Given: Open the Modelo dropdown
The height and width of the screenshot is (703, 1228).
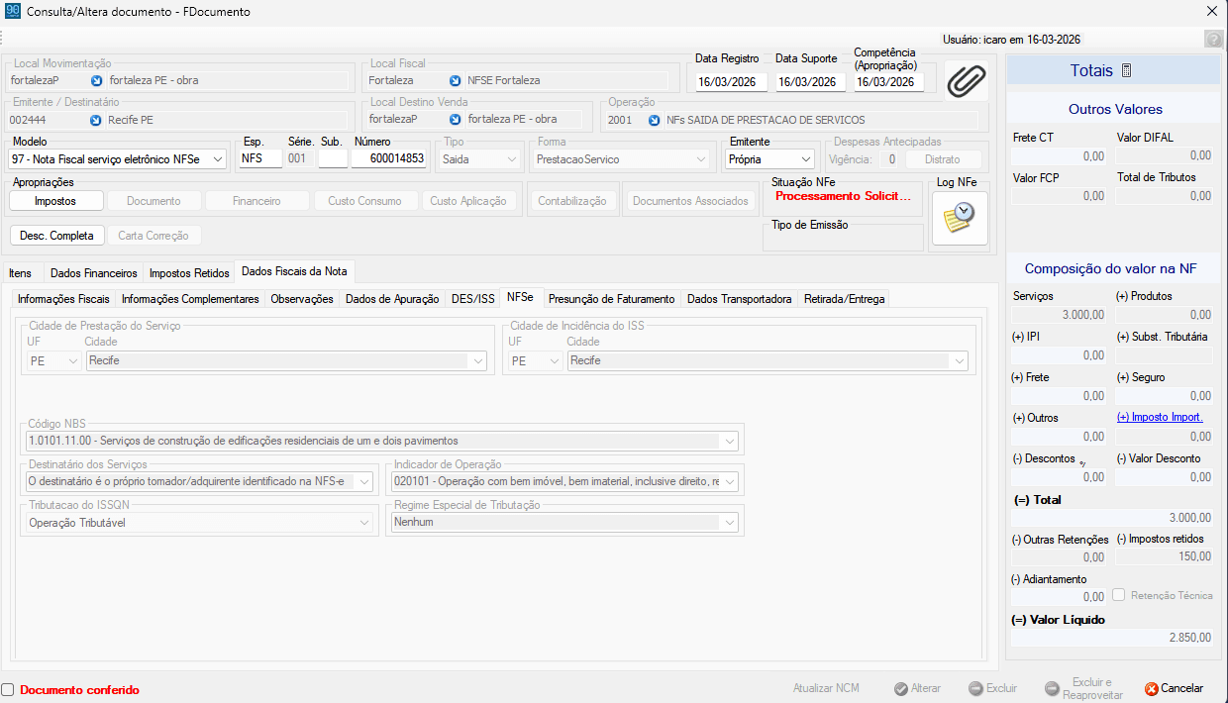Looking at the screenshot, I should click(219, 158).
